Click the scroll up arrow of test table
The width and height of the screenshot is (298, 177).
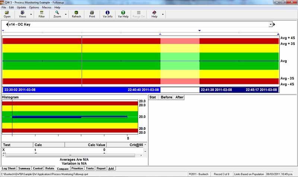[x=145, y=145]
